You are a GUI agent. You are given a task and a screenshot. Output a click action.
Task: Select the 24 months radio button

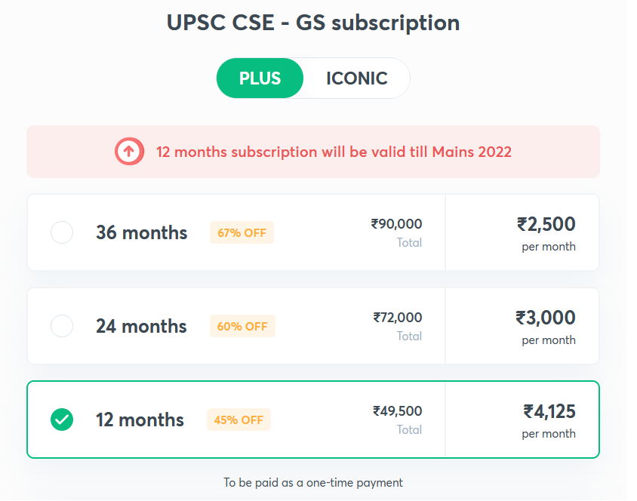click(x=62, y=326)
